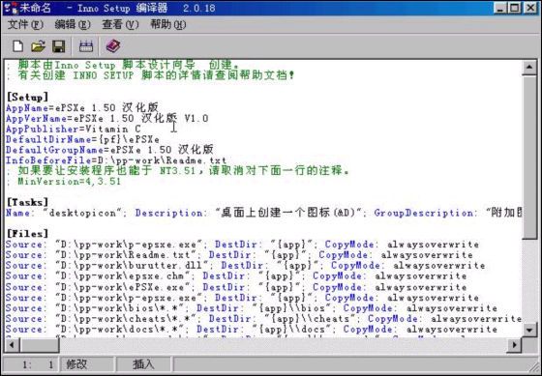Click the commented MinVersion=4,3.51 line
This screenshot has width=542, height=376.
click(x=64, y=181)
